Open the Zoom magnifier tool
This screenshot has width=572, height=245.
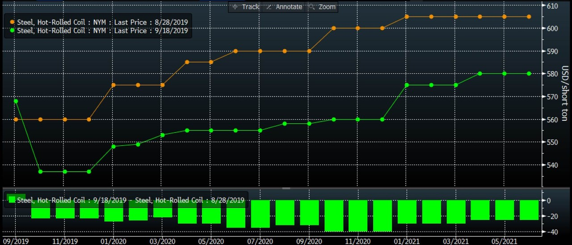point(322,7)
